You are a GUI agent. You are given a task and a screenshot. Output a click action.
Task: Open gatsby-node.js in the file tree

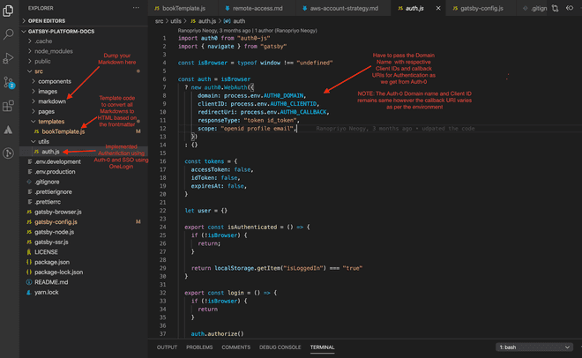(x=54, y=232)
